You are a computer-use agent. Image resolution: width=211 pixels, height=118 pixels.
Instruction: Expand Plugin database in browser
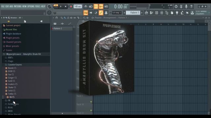point(12,33)
